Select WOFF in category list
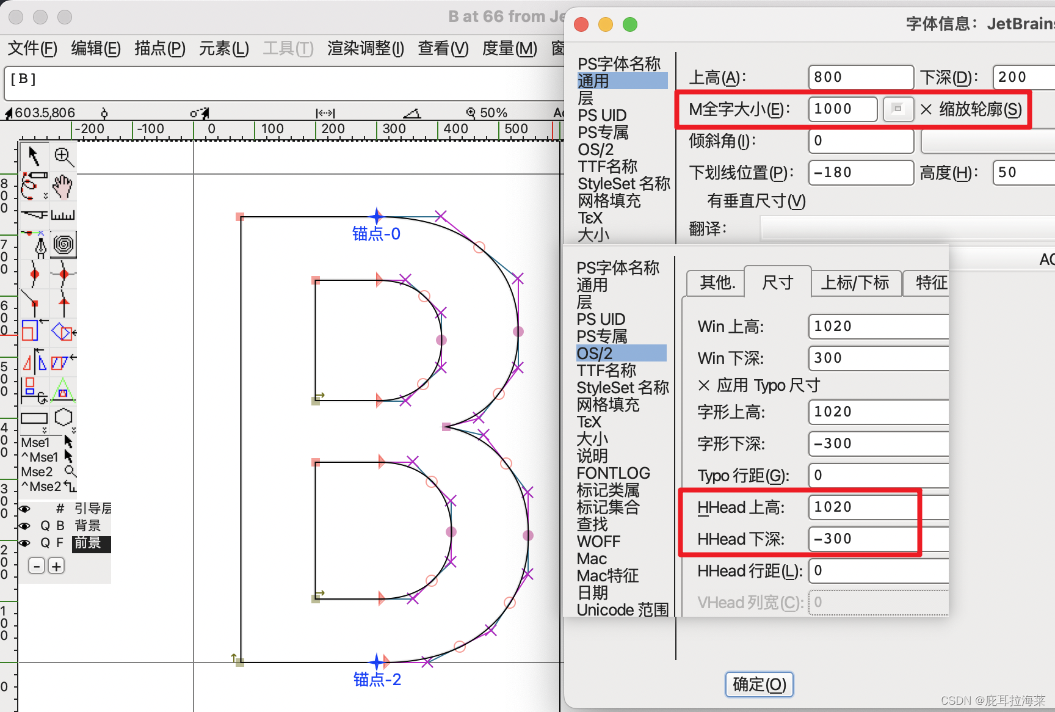Screen dimensions: 1055x712 pyautogui.click(x=598, y=542)
